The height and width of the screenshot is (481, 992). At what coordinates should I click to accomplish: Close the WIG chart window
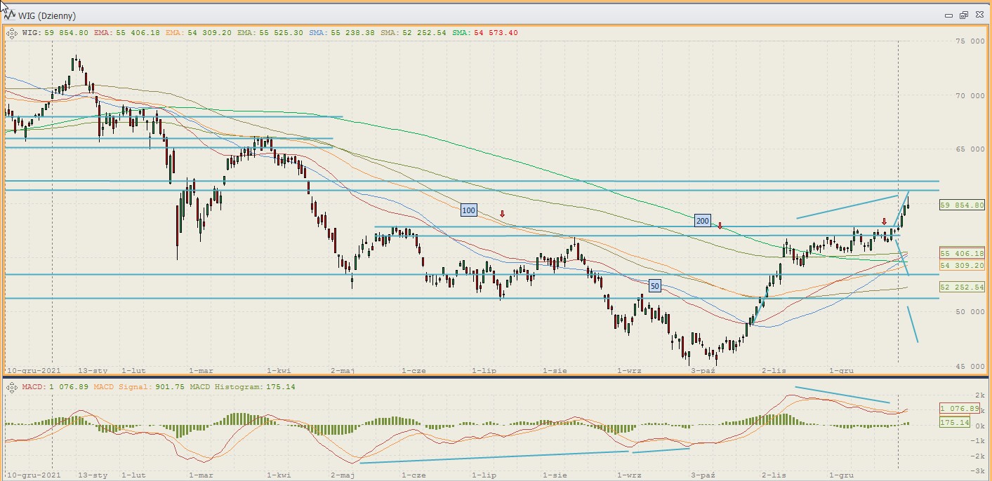tap(977, 15)
